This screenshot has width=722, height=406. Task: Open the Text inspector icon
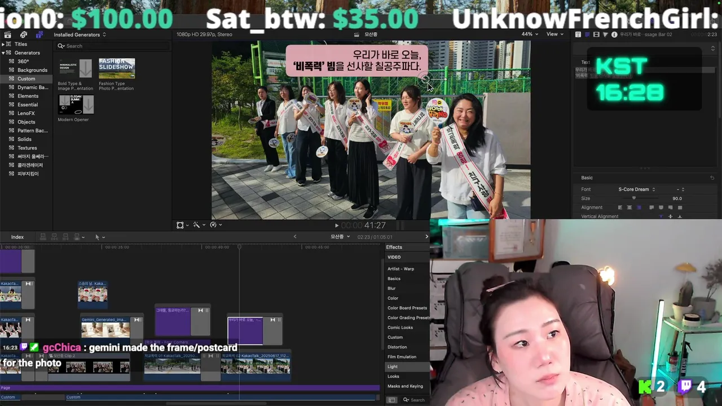(x=578, y=34)
